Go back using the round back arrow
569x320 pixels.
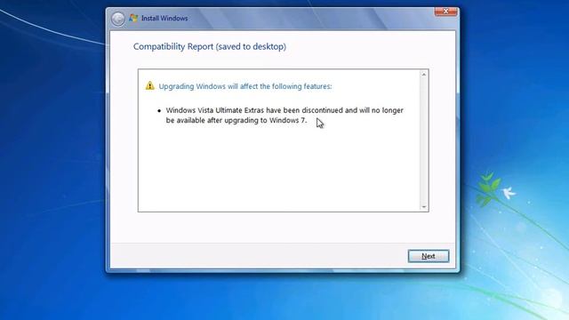coord(118,19)
